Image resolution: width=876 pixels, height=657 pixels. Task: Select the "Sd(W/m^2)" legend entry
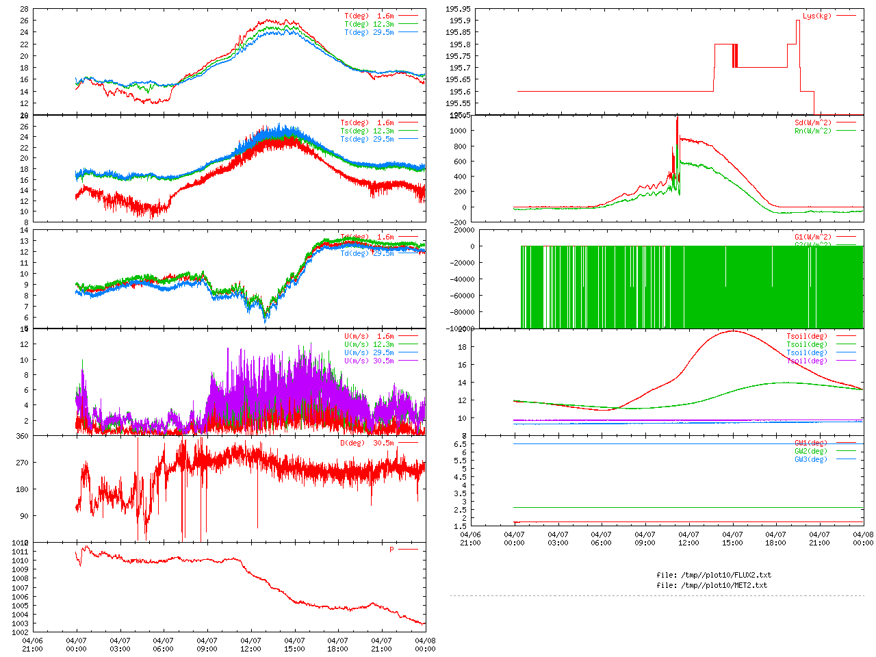[812, 123]
